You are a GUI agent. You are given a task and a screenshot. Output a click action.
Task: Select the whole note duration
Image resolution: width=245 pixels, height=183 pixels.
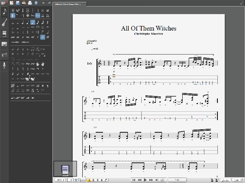coord(13,23)
